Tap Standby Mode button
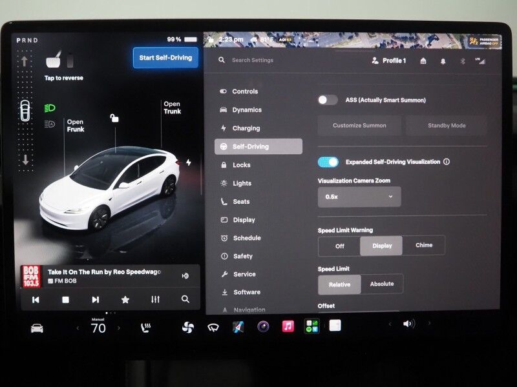 [447, 125]
